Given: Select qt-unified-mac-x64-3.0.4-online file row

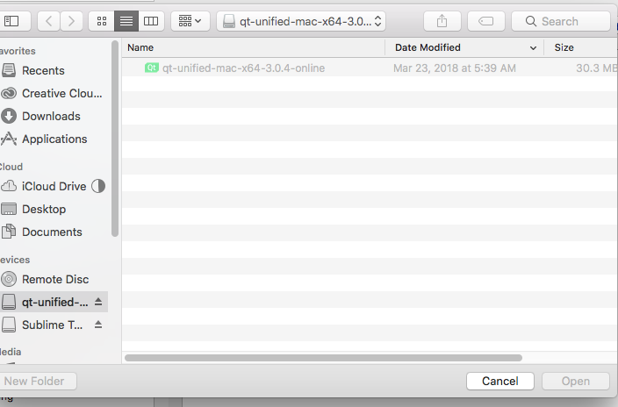Looking at the screenshot, I should [x=370, y=68].
